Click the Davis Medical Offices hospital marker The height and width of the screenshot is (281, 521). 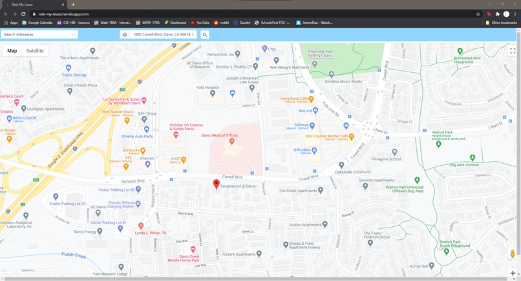[232, 142]
